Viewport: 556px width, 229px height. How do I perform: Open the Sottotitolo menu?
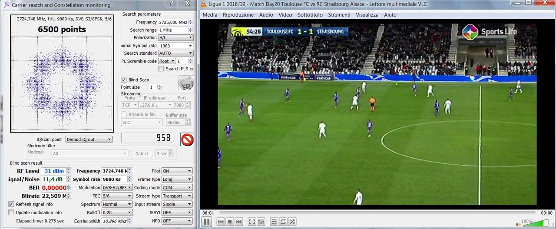310,15
